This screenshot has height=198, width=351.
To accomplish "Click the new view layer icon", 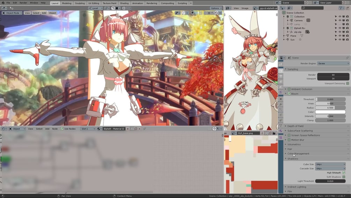I will click(344, 3).
